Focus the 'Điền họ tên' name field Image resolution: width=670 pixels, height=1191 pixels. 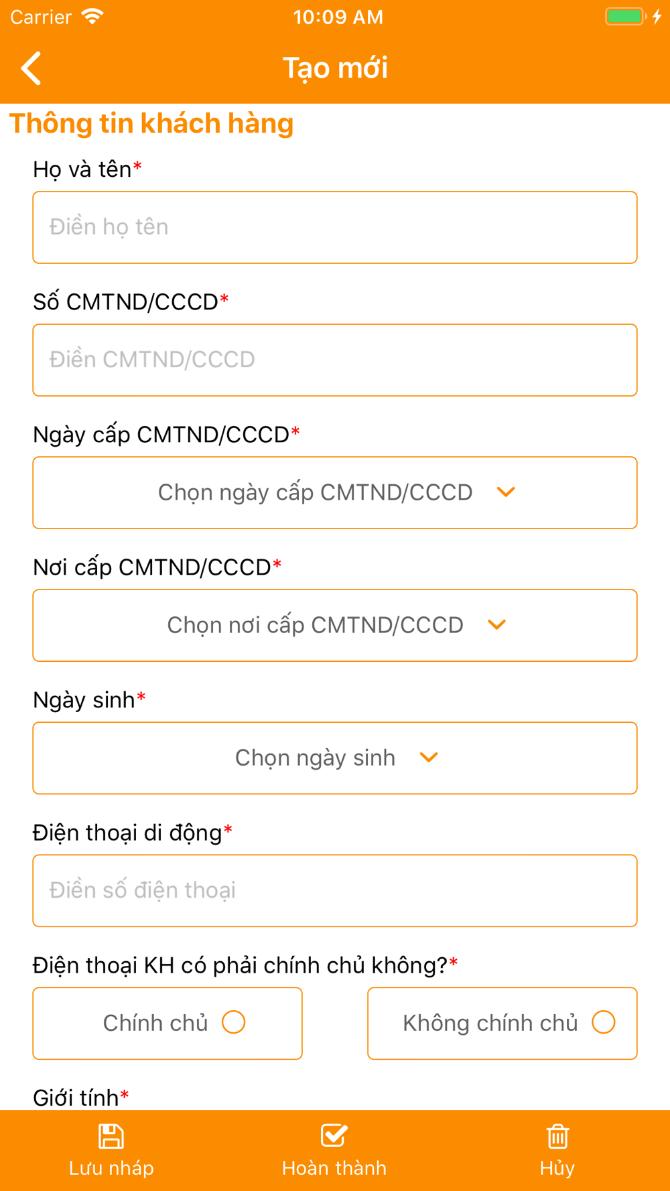pyautogui.click(x=335, y=227)
